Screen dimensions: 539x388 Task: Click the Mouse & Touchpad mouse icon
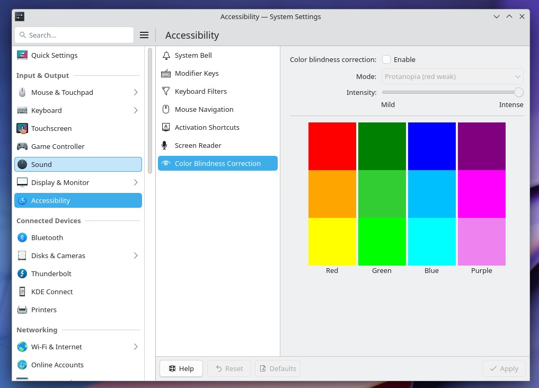point(22,92)
